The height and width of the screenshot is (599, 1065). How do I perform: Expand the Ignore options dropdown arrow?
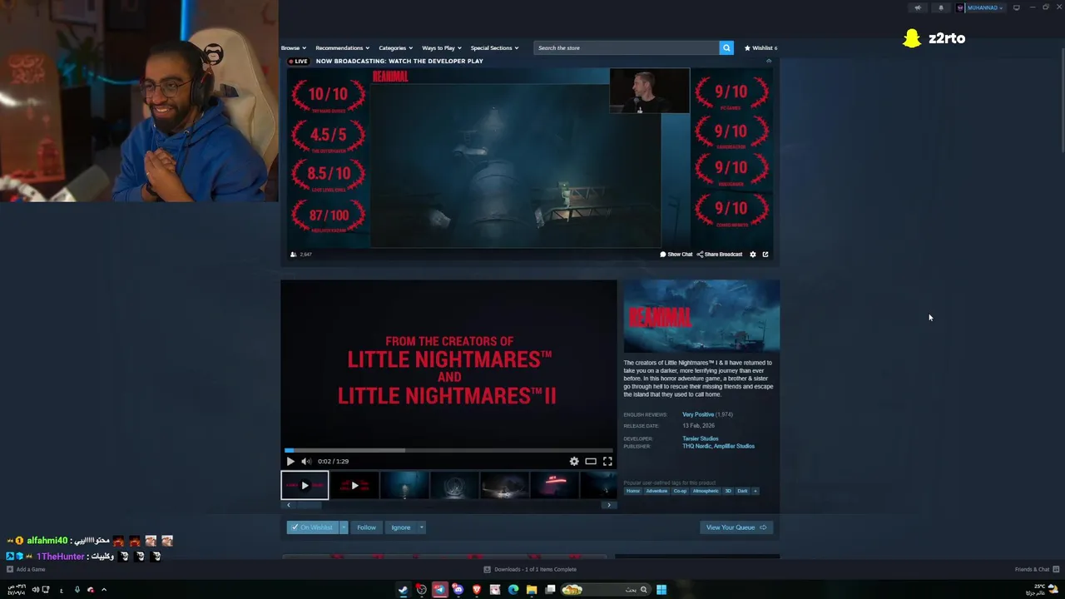coord(421,527)
